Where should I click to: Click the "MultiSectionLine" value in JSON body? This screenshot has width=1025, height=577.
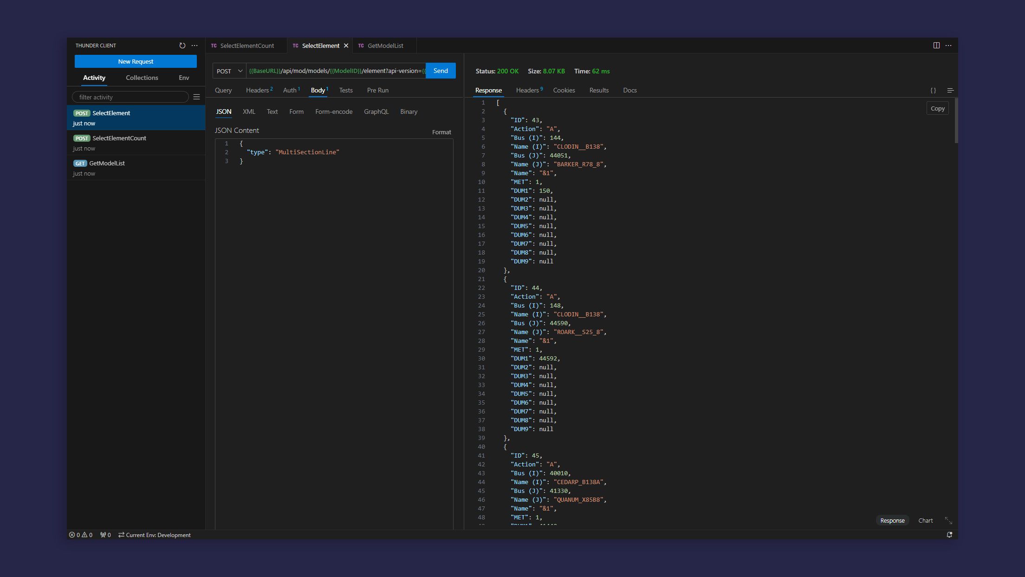pos(307,152)
